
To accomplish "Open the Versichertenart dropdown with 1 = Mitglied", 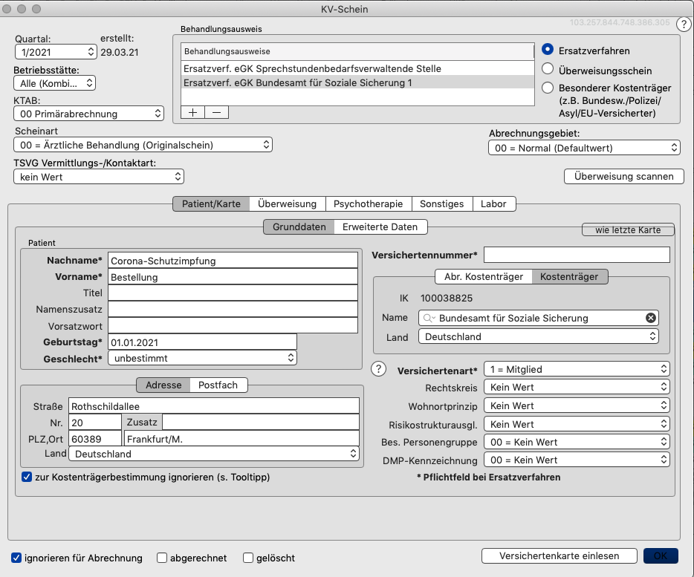I will pos(577,369).
